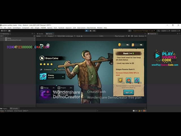Click the Level Up button

[x=128, y=92]
